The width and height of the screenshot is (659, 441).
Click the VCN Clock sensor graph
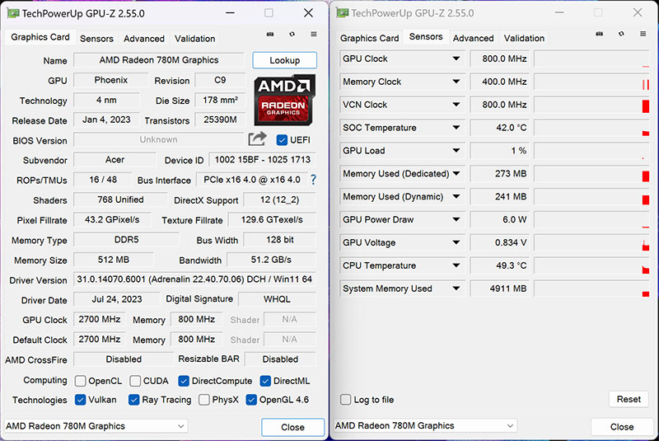pyautogui.click(x=591, y=105)
